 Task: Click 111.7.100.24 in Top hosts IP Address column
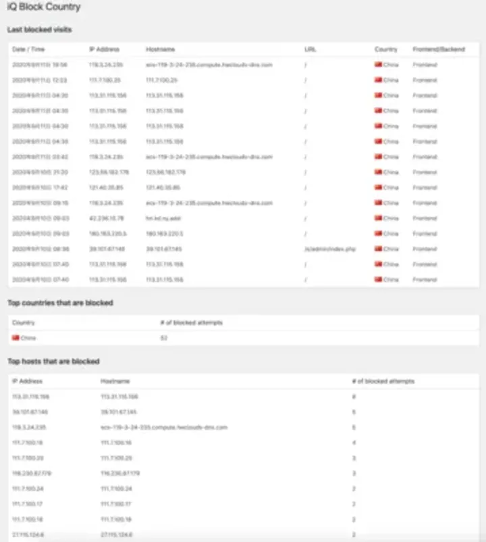pyautogui.click(x=28, y=489)
